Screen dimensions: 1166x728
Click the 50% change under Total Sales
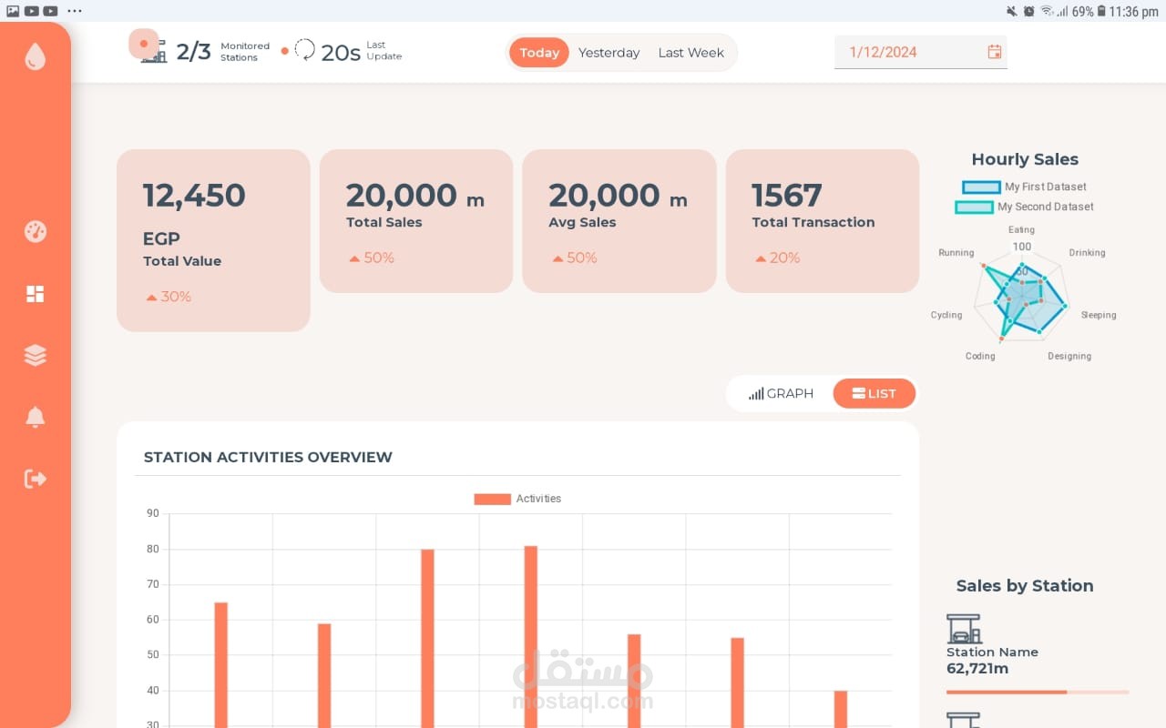[x=372, y=258]
